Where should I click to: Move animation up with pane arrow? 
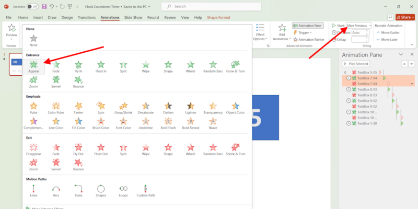pos(404,64)
